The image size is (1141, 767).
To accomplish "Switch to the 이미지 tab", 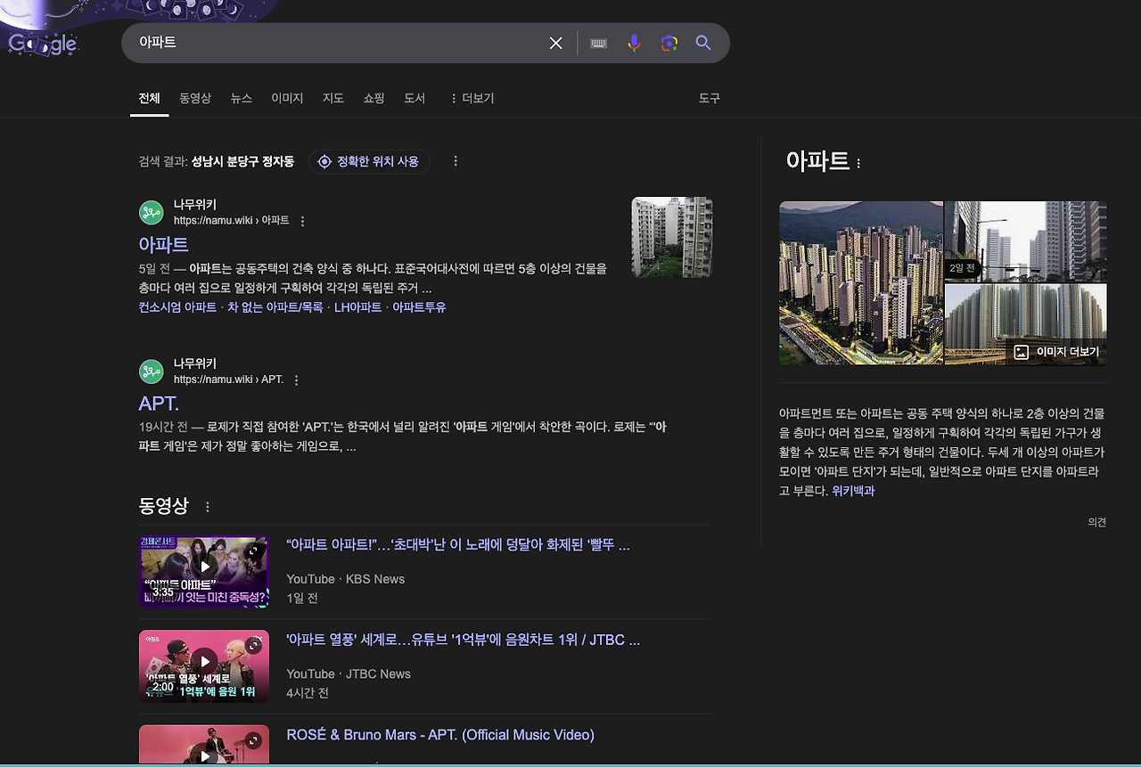I will pyautogui.click(x=287, y=98).
